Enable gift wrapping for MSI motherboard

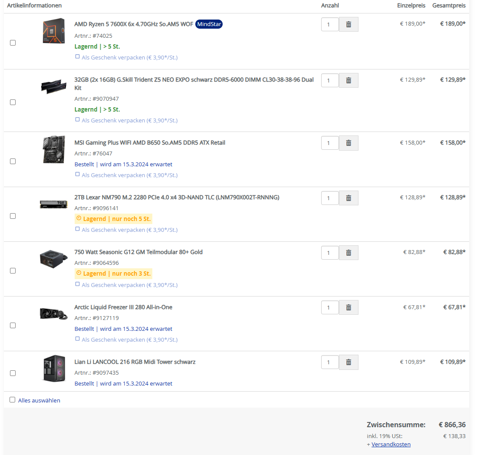pyautogui.click(x=77, y=174)
